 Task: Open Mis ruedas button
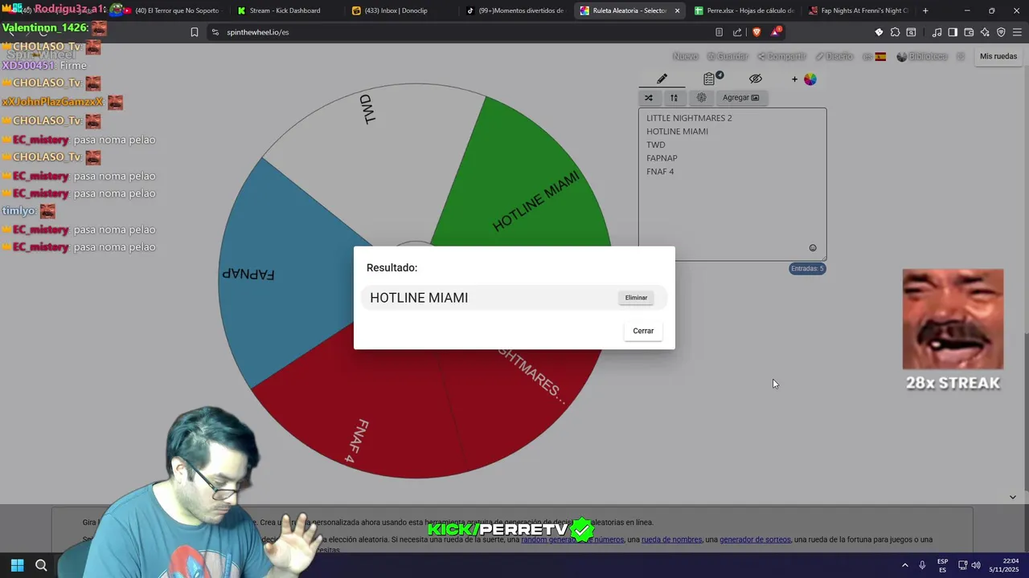(x=998, y=56)
